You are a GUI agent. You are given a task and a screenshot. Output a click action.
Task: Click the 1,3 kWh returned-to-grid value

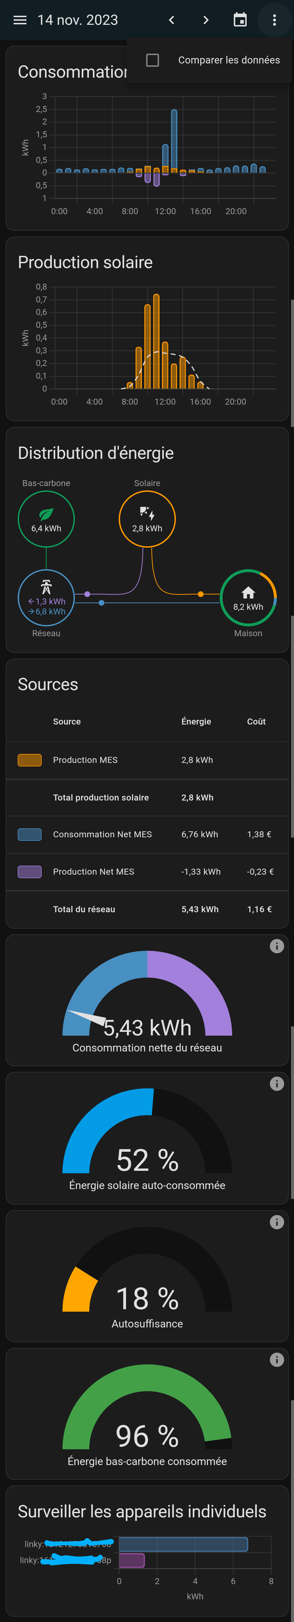(x=47, y=601)
